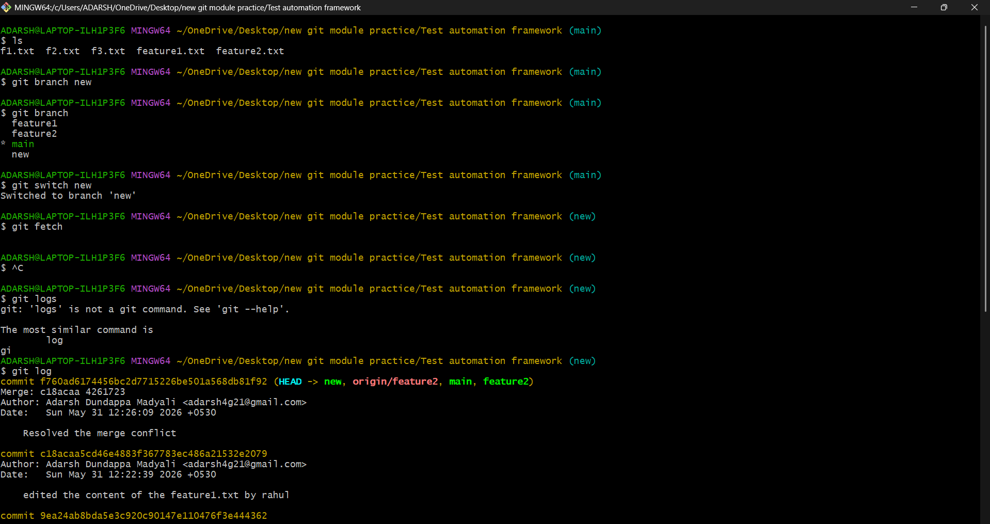990x524 pixels.
Task: Click commit hash f760ad6174456bc2d
Action: [154, 382]
